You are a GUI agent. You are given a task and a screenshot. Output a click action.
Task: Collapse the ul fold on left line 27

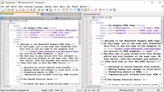coord(8,82)
